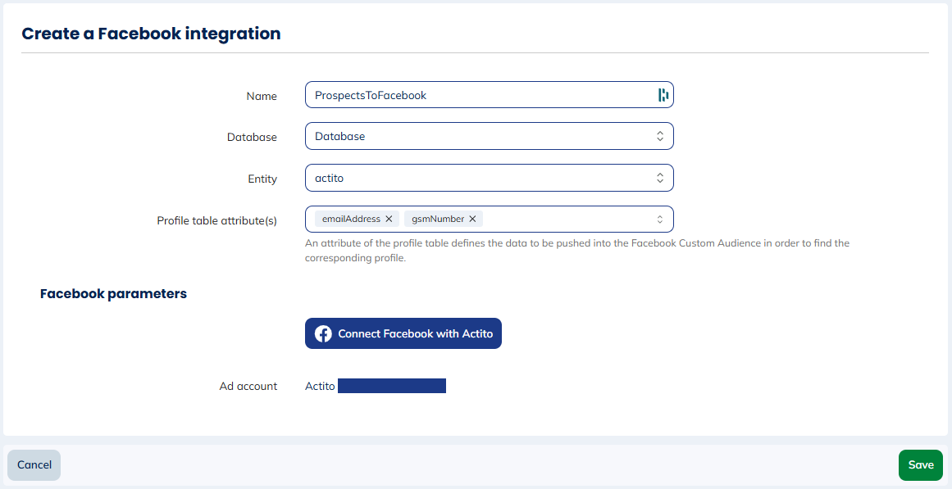The width and height of the screenshot is (952, 489).
Task: Click the Entity field showing actito
Action: 480,179
